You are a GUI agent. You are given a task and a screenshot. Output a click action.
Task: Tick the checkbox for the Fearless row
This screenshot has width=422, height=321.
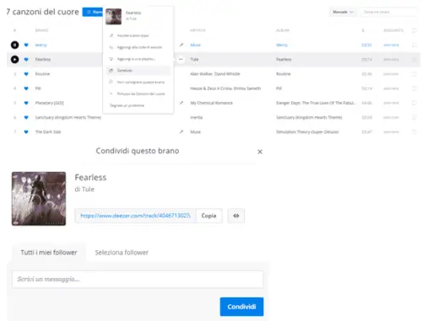click(x=414, y=59)
